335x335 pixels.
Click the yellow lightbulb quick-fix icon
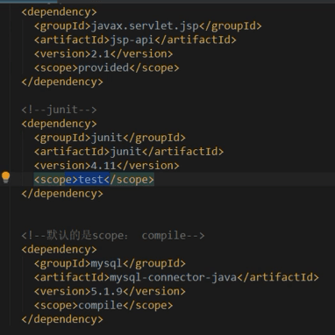6,178
